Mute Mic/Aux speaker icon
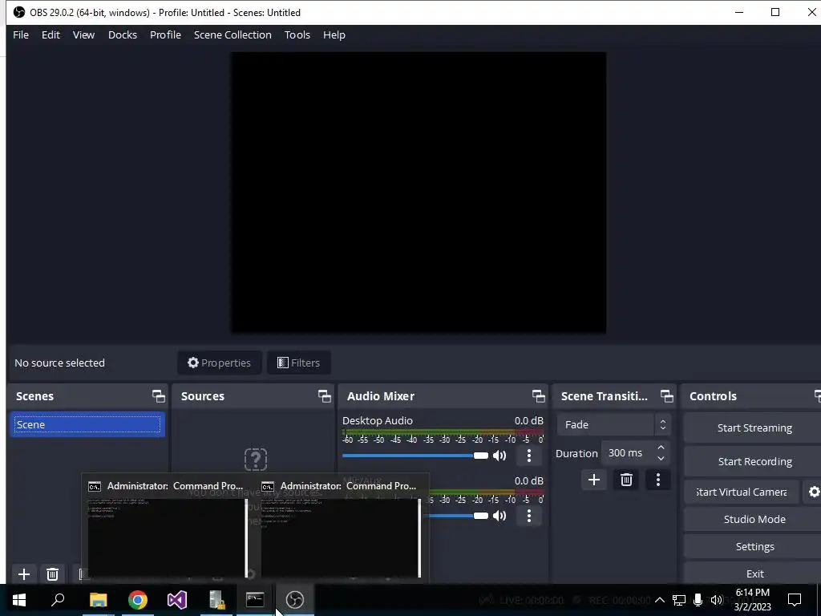Screen dimensions: 821x616 click(x=499, y=516)
